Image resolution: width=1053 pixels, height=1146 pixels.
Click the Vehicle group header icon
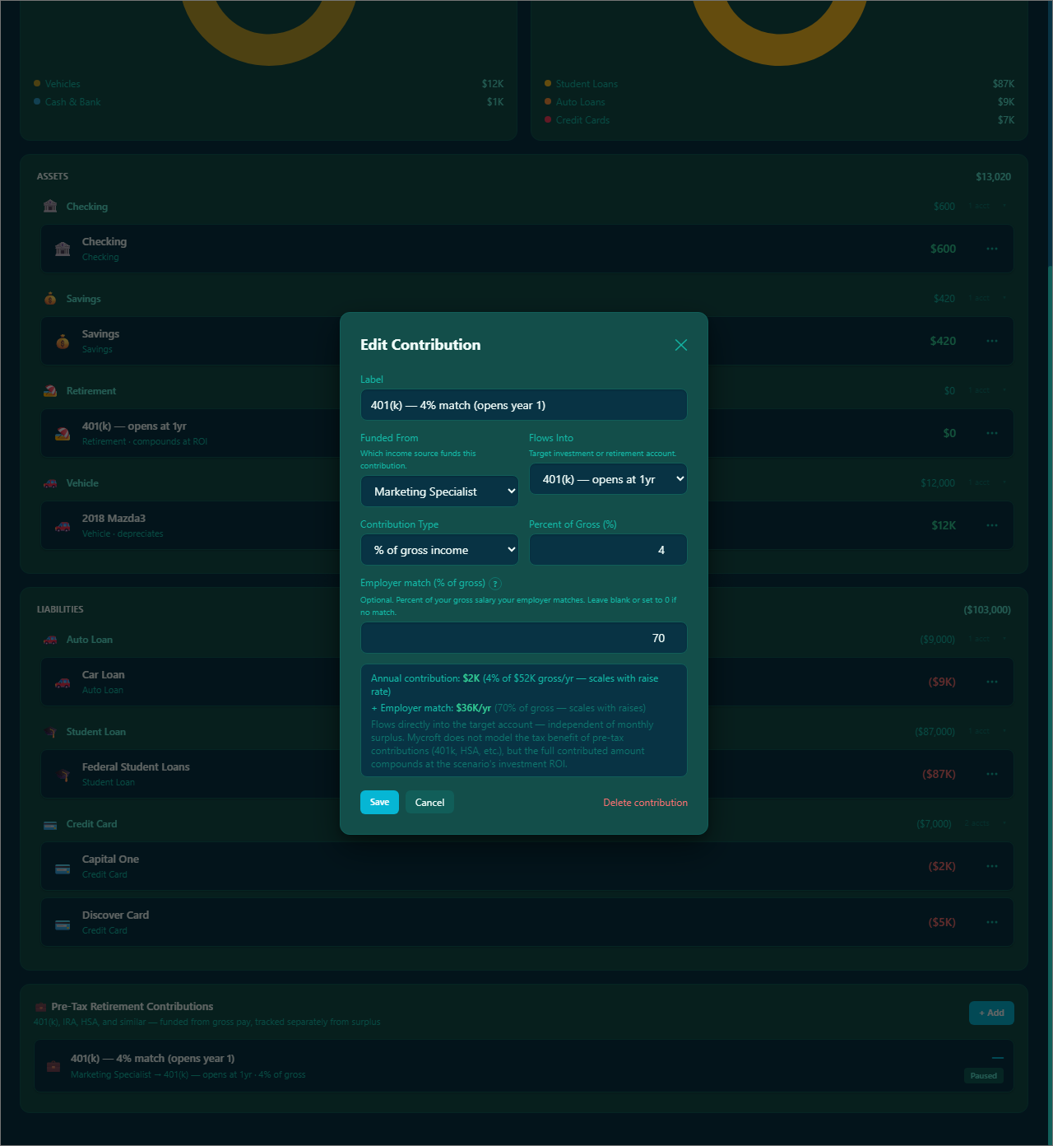tap(50, 483)
